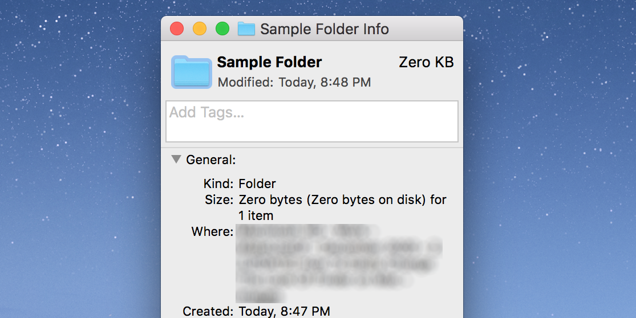Click the "Size:" field label
636x318 pixels.
point(218,200)
